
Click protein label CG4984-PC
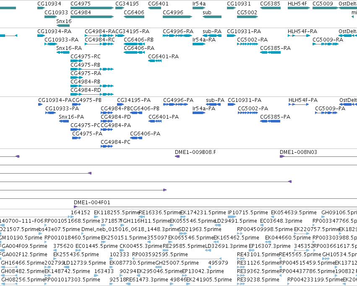click(116, 142)
